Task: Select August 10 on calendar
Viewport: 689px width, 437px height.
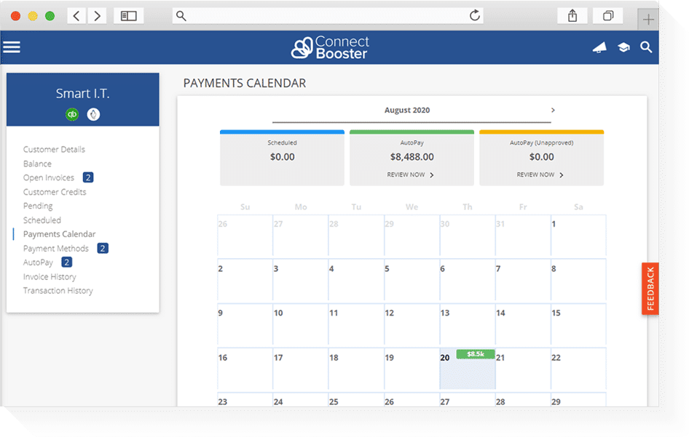Action: [301, 324]
